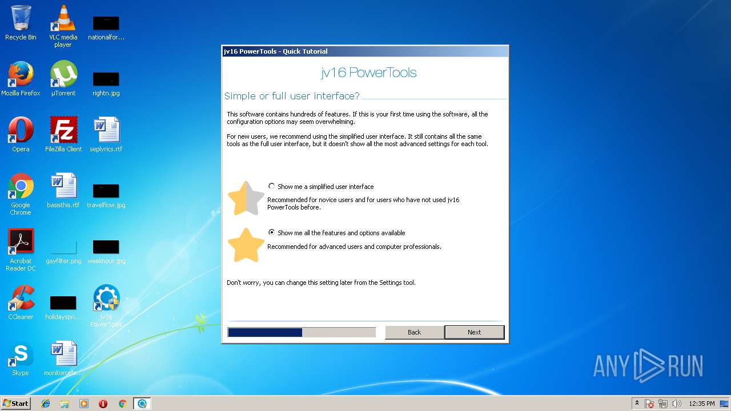Image resolution: width=731 pixels, height=411 pixels.
Task: Click the tutorial progress bar
Action: point(302,332)
